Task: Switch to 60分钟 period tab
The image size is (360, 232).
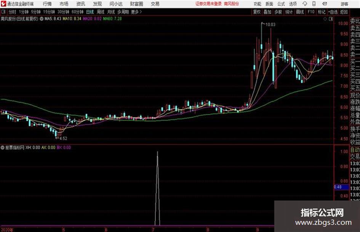Action: click(77, 12)
